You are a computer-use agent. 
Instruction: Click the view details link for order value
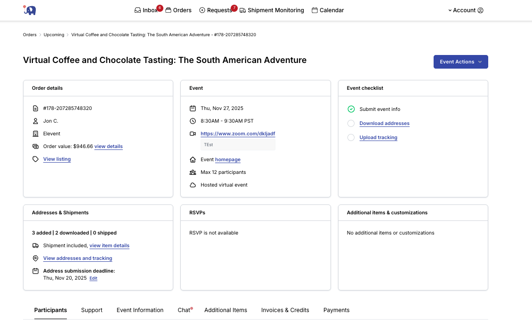(108, 147)
